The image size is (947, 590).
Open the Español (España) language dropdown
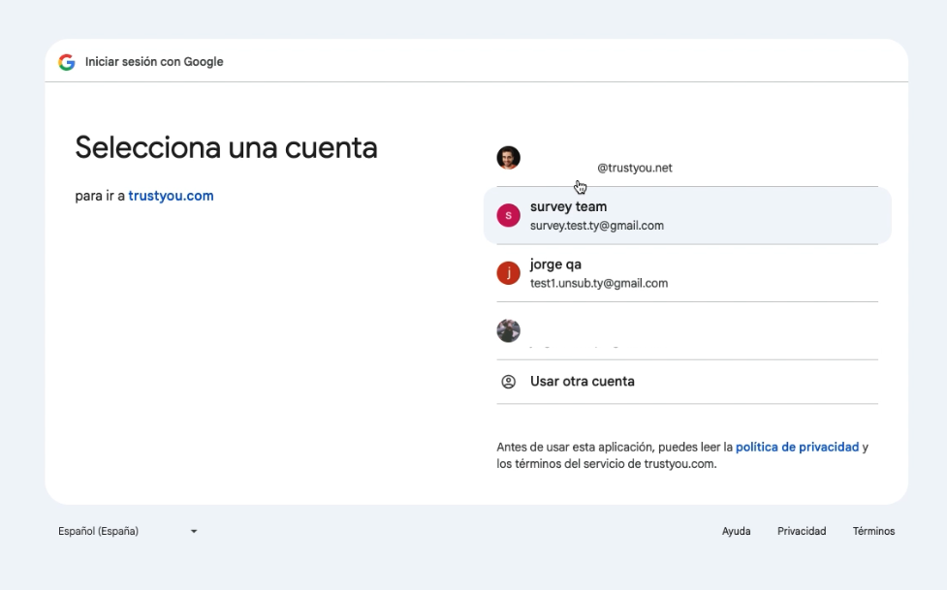point(128,532)
